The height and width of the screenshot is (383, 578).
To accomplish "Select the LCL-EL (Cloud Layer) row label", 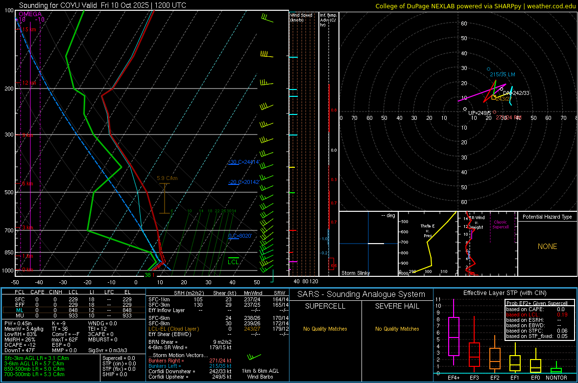I will point(173,329).
